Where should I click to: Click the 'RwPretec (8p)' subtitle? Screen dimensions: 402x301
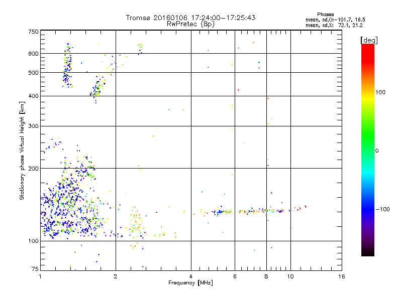[x=190, y=24]
